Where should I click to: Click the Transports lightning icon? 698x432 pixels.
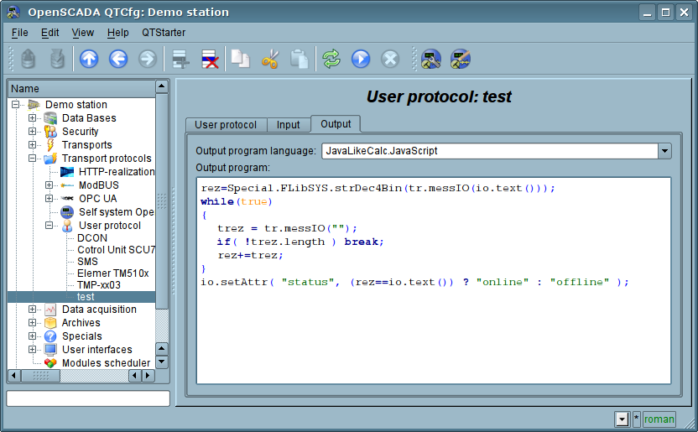(50, 144)
